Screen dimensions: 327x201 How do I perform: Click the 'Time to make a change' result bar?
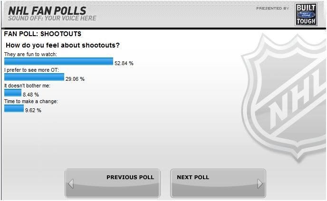point(14,108)
